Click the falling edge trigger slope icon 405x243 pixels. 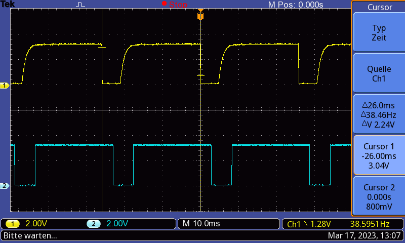tap(306, 224)
